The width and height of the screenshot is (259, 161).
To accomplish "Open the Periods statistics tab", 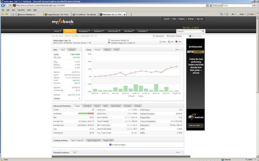I will point(137,106).
